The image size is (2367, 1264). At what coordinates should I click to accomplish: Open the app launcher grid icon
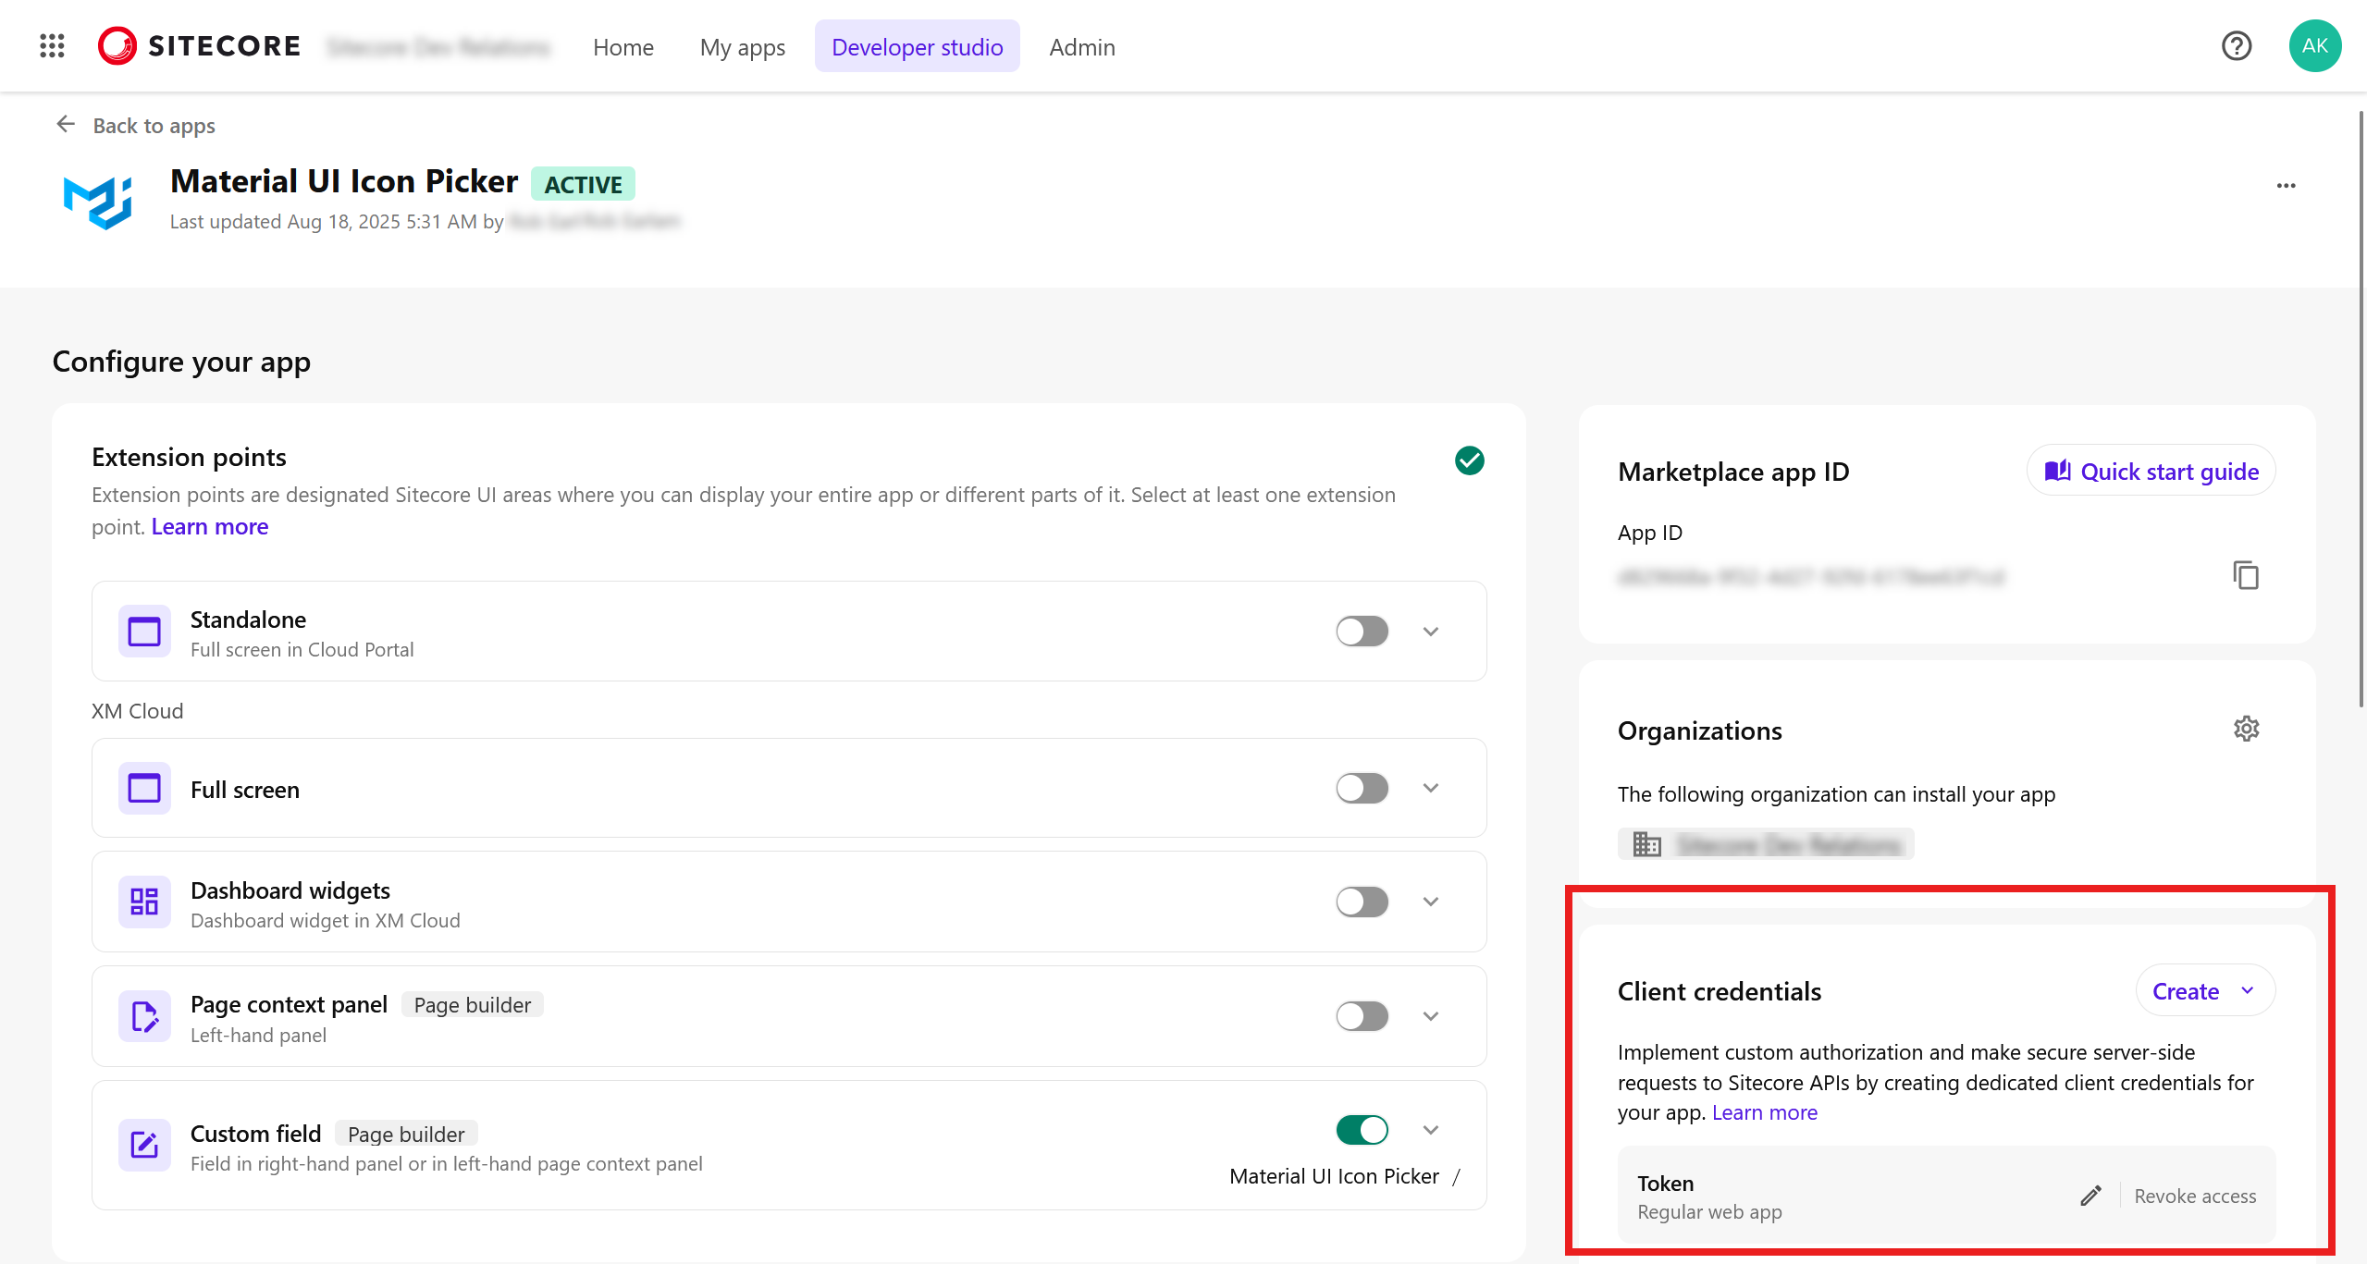coord(52,45)
